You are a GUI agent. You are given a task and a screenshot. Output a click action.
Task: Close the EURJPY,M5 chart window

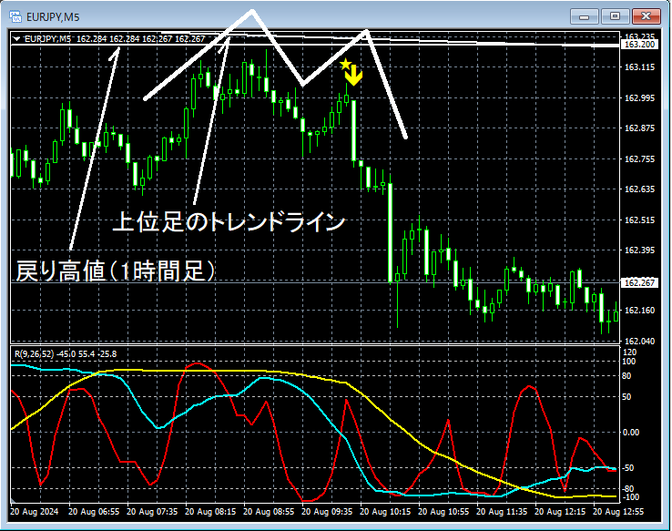pos(647,16)
